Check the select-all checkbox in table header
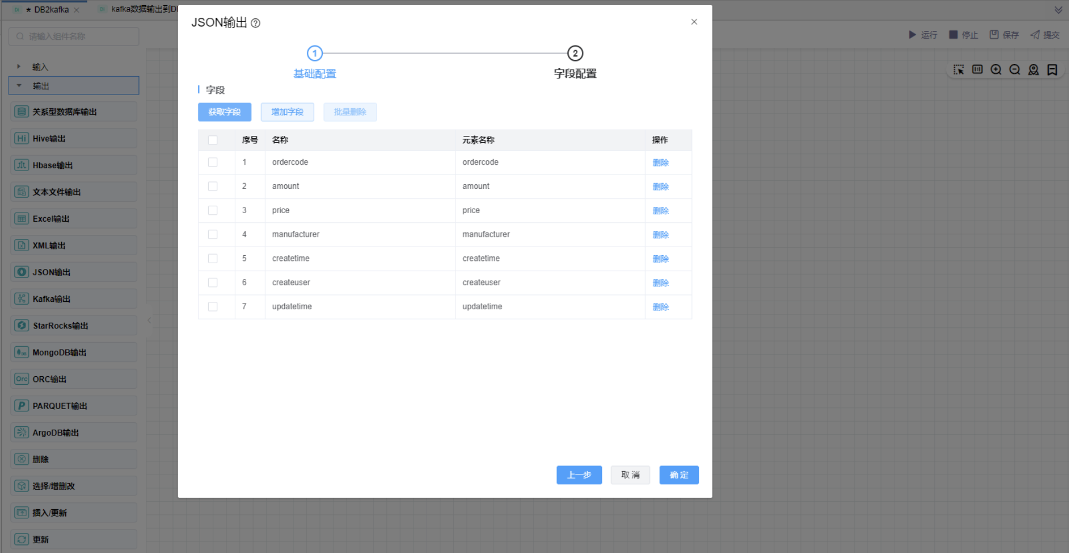 (213, 140)
